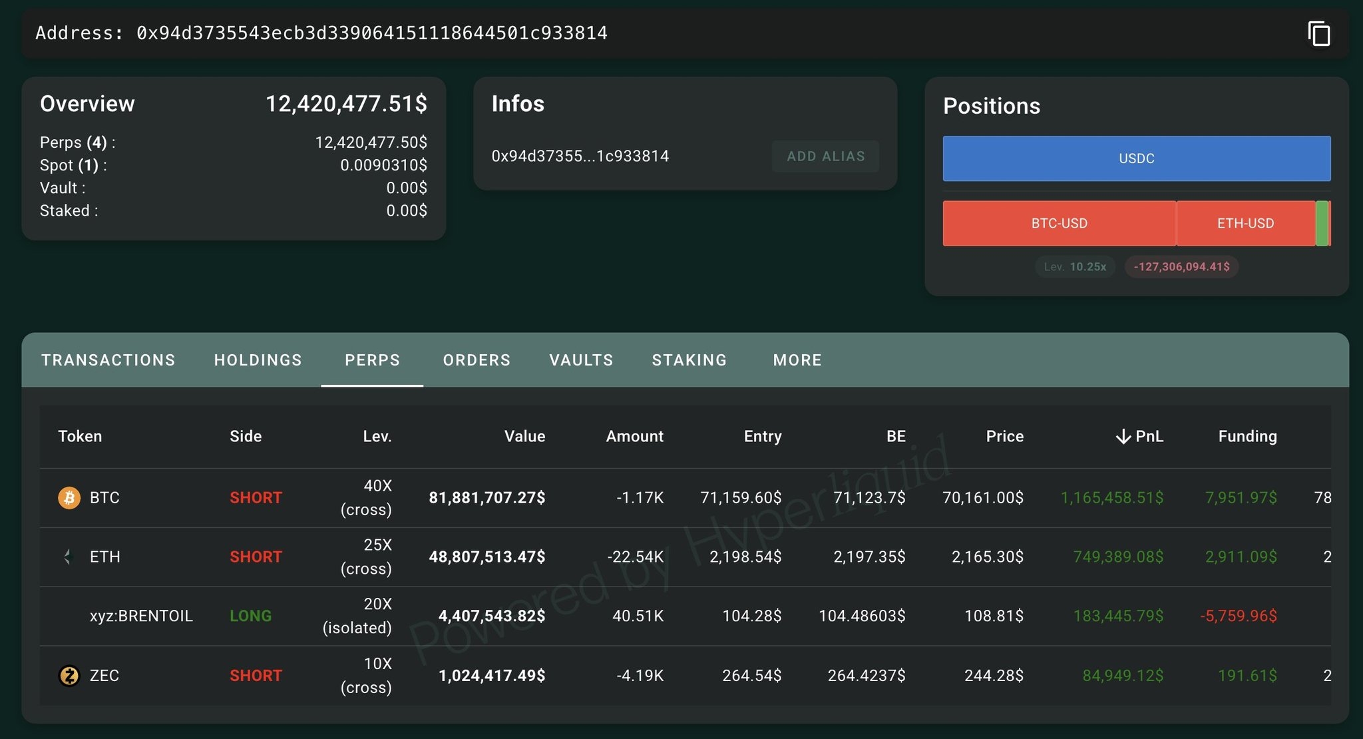Click the small green position segment
This screenshot has height=739, width=1363.
point(1322,224)
